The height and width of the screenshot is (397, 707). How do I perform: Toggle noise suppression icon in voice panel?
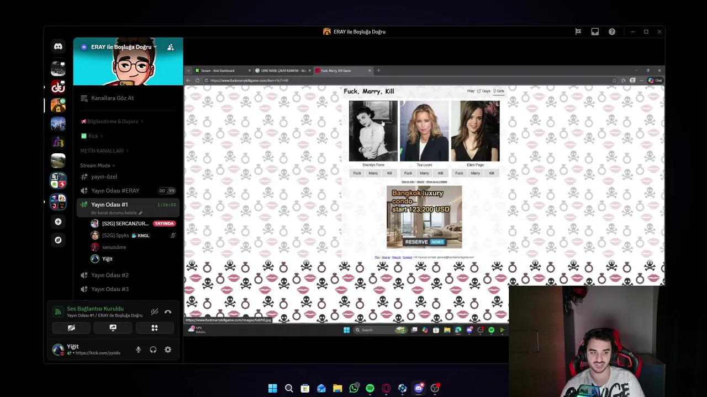tap(155, 312)
